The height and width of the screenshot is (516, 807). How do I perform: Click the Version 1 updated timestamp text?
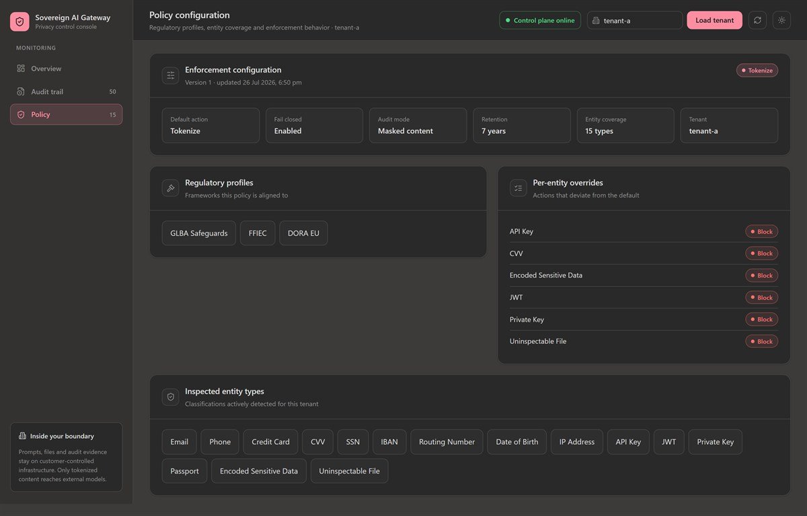click(x=243, y=82)
